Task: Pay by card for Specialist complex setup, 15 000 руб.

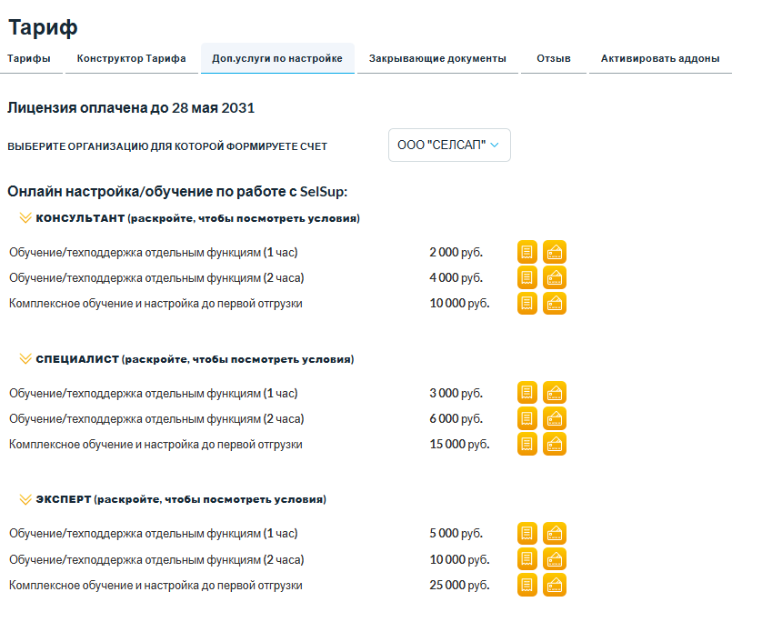Action: coord(554,444)
